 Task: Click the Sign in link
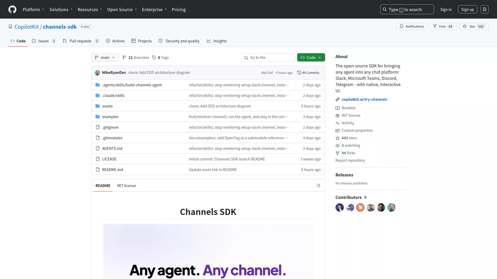(x=446, y=10)
